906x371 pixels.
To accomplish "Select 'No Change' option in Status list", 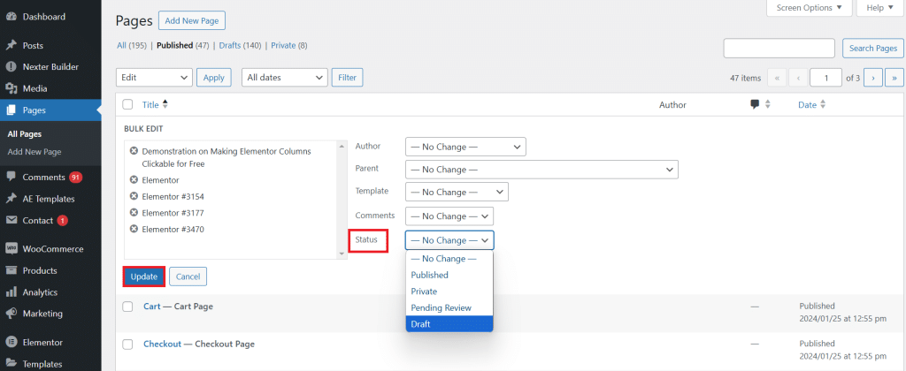I will click(449, 259).
